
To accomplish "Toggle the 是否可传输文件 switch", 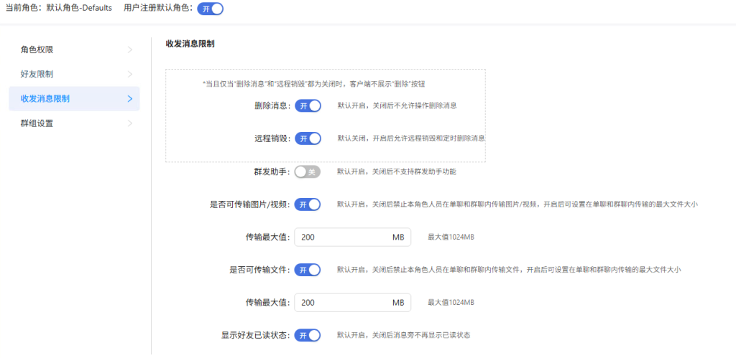I will (x=308, y=270).
